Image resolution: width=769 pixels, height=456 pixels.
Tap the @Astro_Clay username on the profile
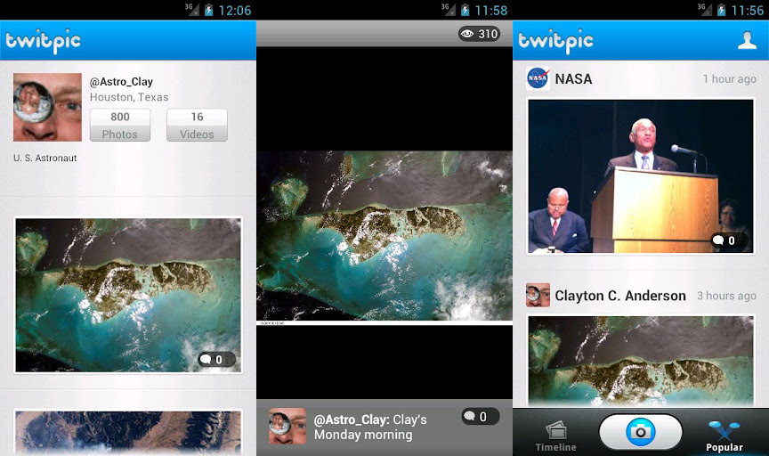121,82
